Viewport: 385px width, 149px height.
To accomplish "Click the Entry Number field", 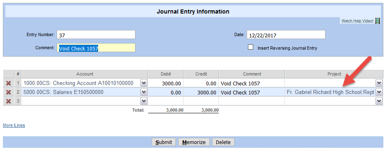I will tap(96, 34).
